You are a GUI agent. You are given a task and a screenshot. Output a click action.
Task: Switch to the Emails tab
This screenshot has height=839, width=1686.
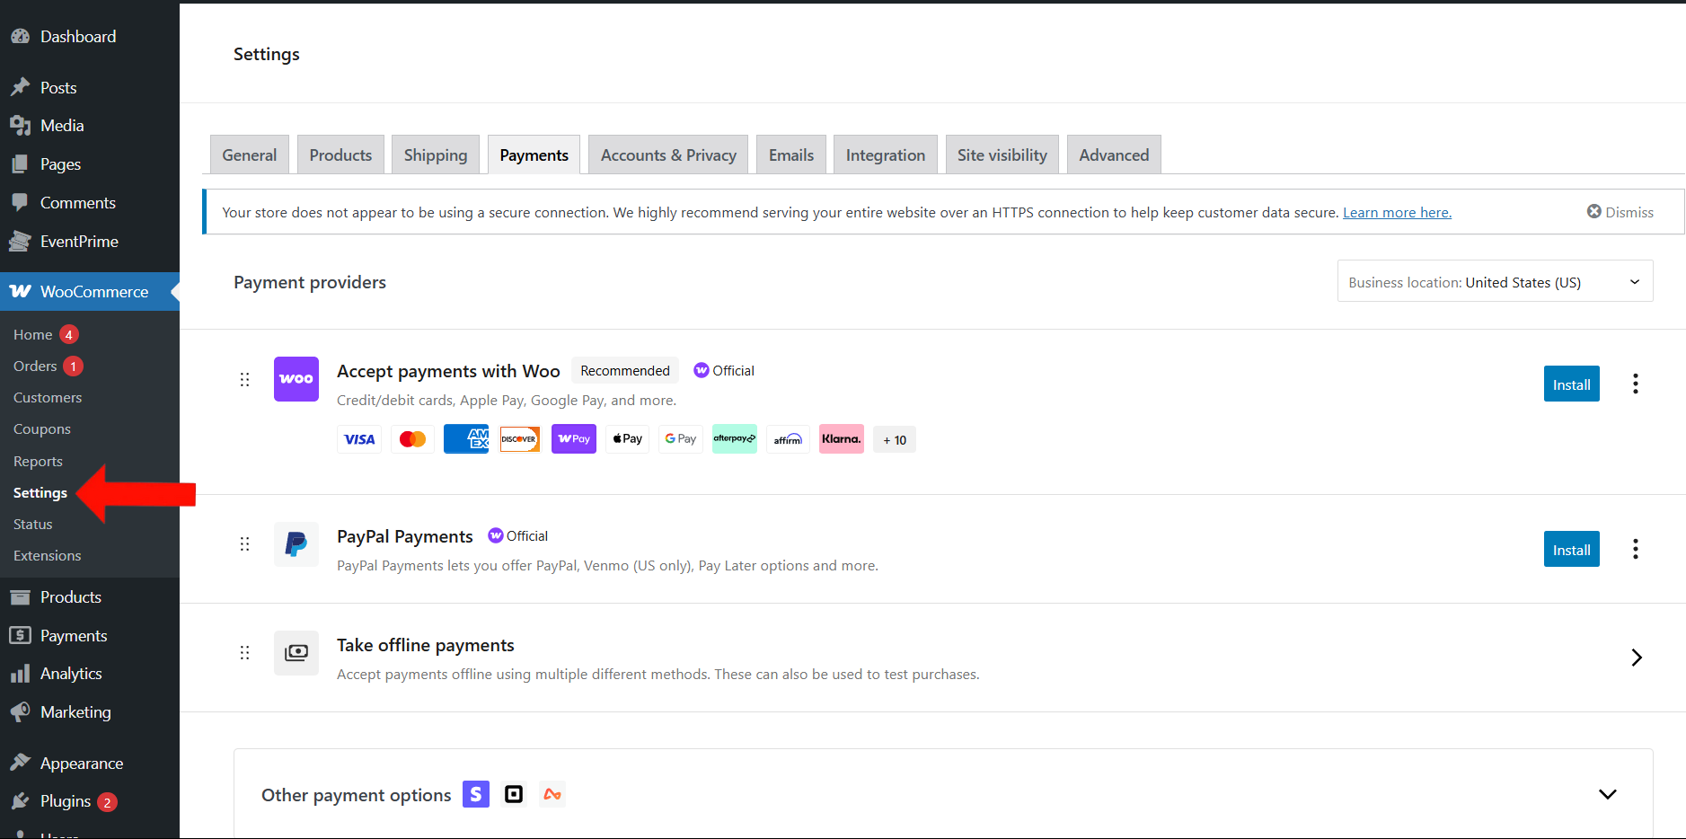click(791, 155)
